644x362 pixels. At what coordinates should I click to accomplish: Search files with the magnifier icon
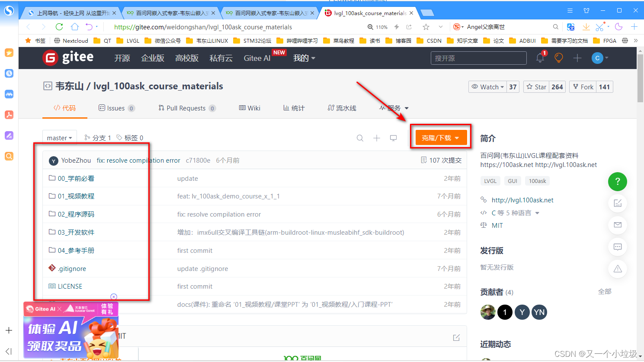click(360, 138)
